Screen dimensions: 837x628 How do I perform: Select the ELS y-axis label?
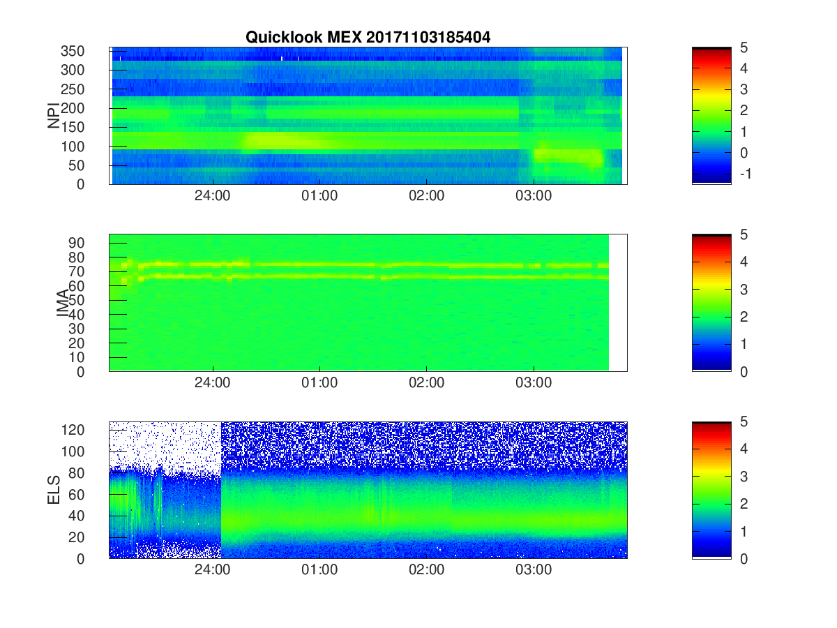point(54,490)
